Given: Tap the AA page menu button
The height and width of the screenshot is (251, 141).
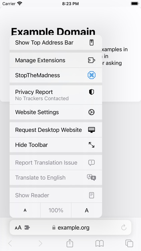Looking at the screenshot, I should 18,228.
